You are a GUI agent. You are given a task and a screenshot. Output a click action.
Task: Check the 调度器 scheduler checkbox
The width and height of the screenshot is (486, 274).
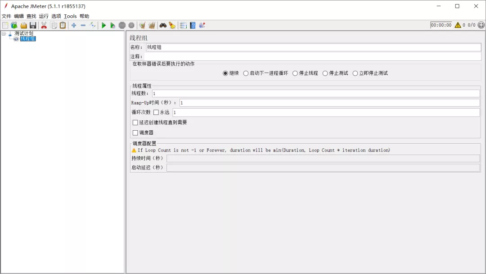(135, 132)
